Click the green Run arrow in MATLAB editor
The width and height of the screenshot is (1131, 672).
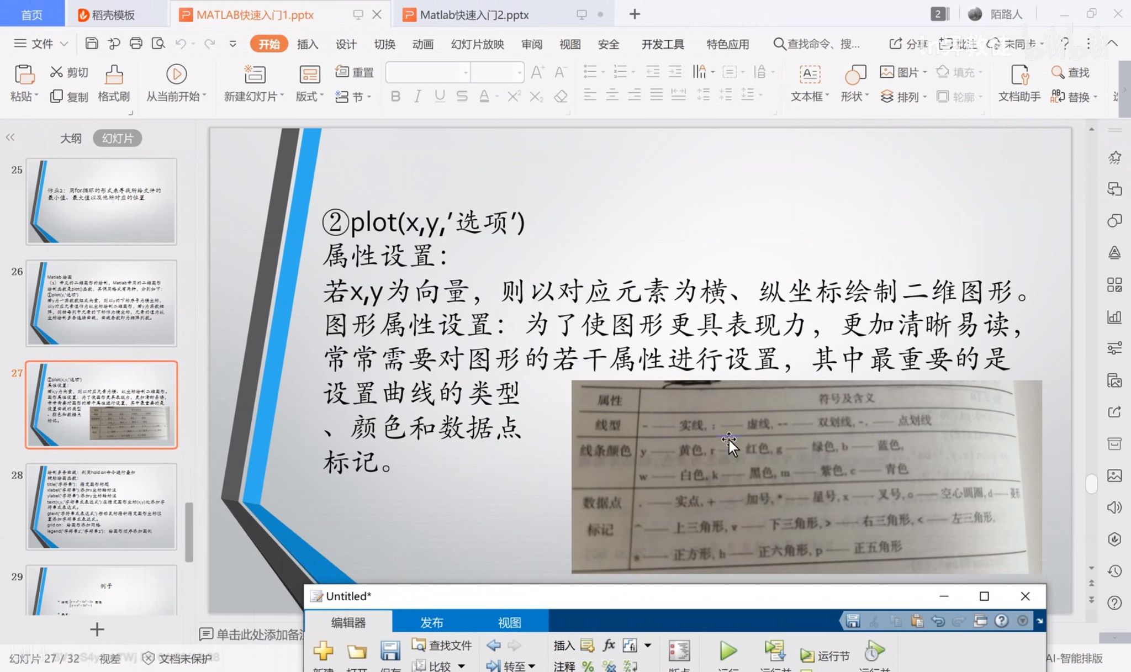click(728, 651)
